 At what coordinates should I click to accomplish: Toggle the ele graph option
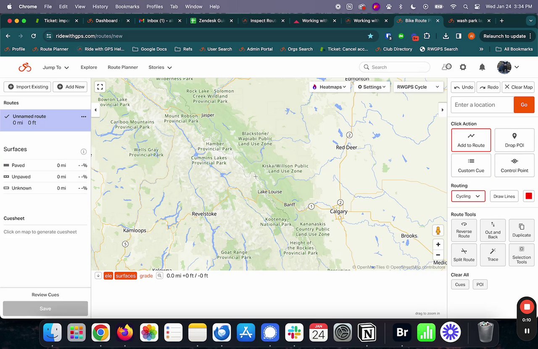(x=108, y=276)
